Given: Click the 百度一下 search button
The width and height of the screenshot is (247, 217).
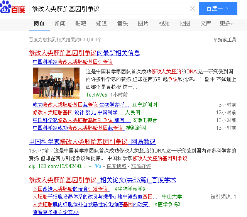Looking at the screenshot, I should [x=218, y=8].
